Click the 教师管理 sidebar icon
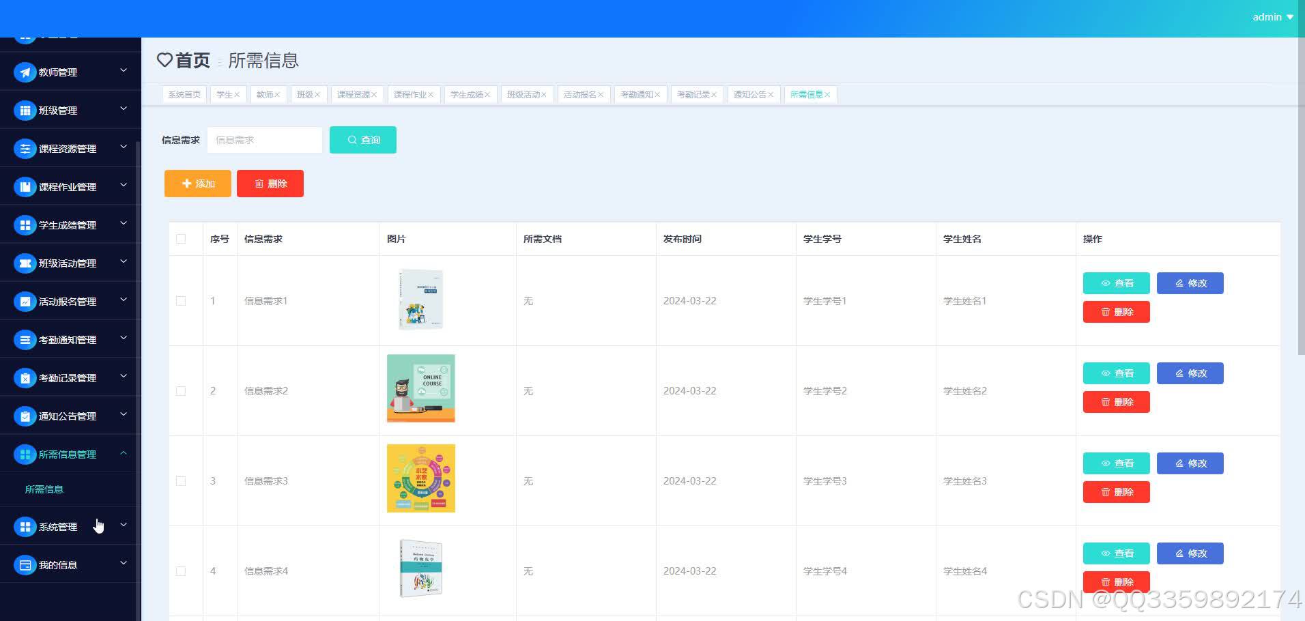Image resolution: width=1305 pixels, height=621 pixels. 25,72
